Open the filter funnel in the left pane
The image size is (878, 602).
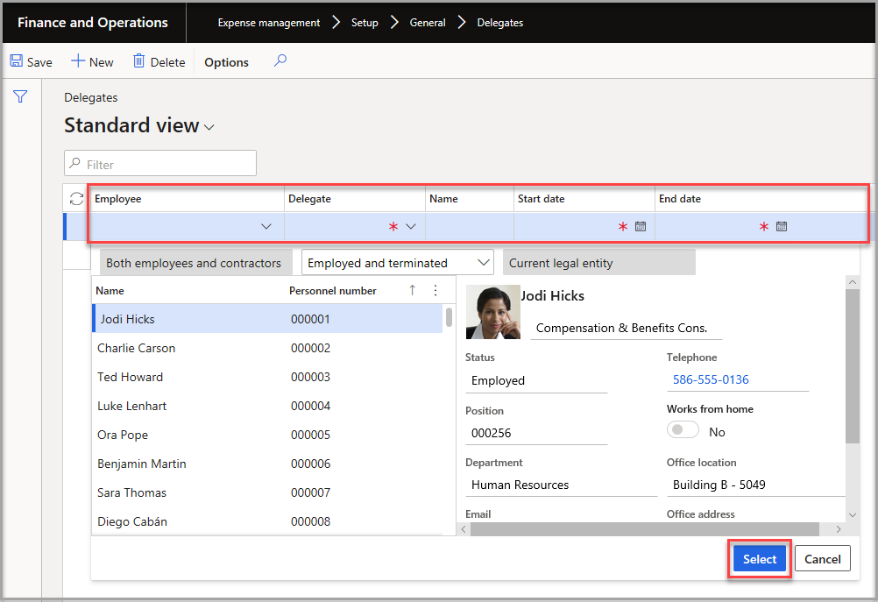pyautogui.click(x=19, y=96)
